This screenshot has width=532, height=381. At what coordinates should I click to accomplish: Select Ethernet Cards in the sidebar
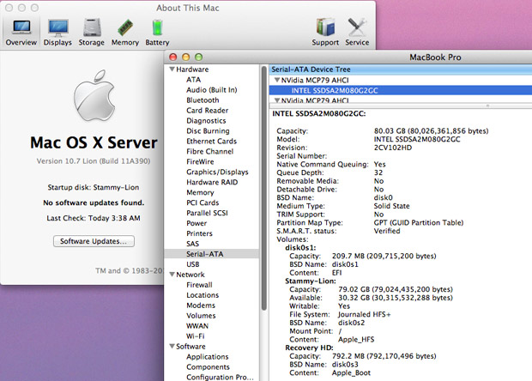point(211,141)
